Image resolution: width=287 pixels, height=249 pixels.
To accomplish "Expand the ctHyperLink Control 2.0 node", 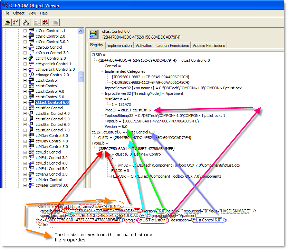I will click(x=25, y=69).
